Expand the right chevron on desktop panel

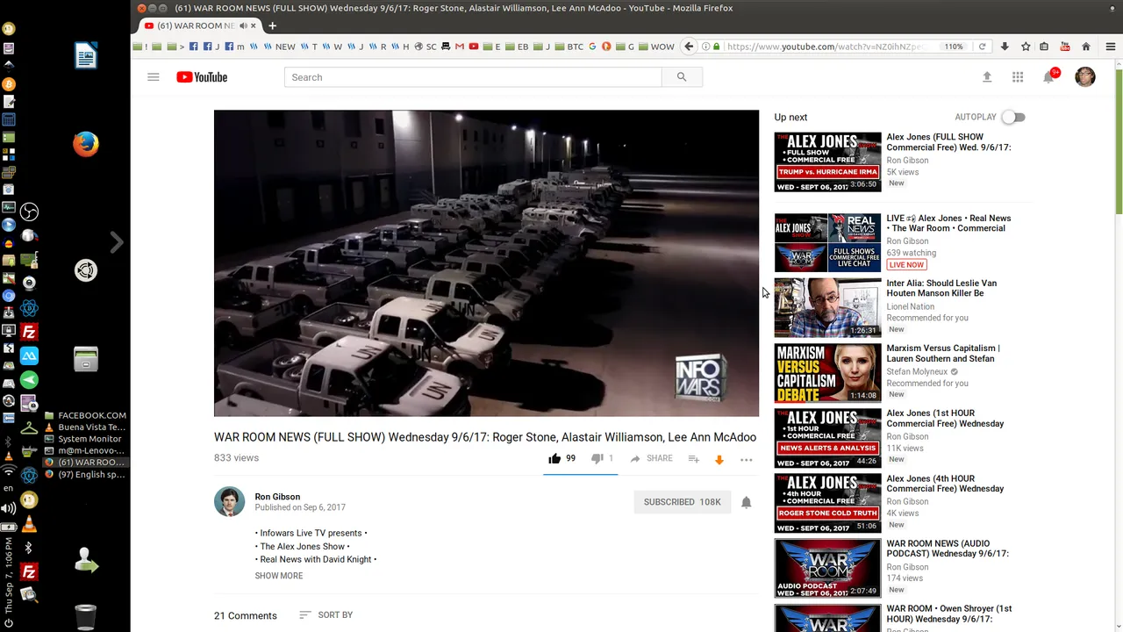coord(117,242)
